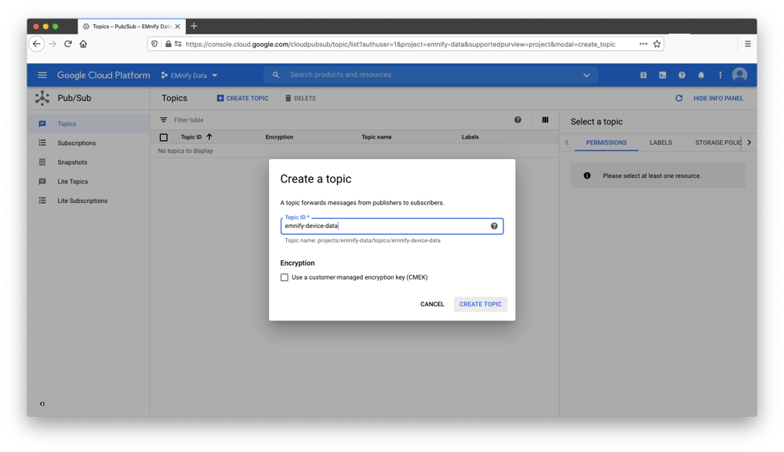Go back in browser history
The width and height of the screenshot is (784, 452).
click(x=37, y=44)
